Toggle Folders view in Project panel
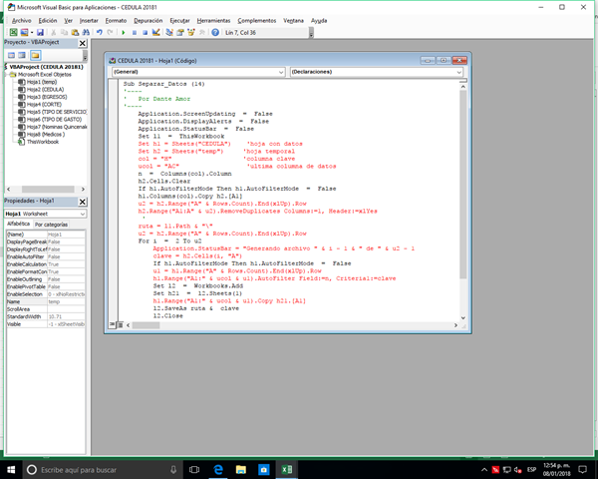 [35, 55]
